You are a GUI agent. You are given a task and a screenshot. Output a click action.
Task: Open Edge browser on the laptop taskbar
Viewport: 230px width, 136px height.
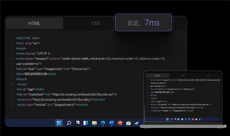click(x=186, y=119)
